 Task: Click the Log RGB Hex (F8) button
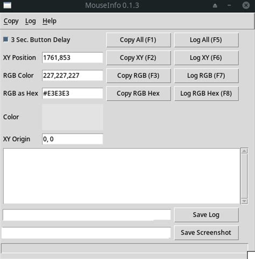tap(206, 93)
